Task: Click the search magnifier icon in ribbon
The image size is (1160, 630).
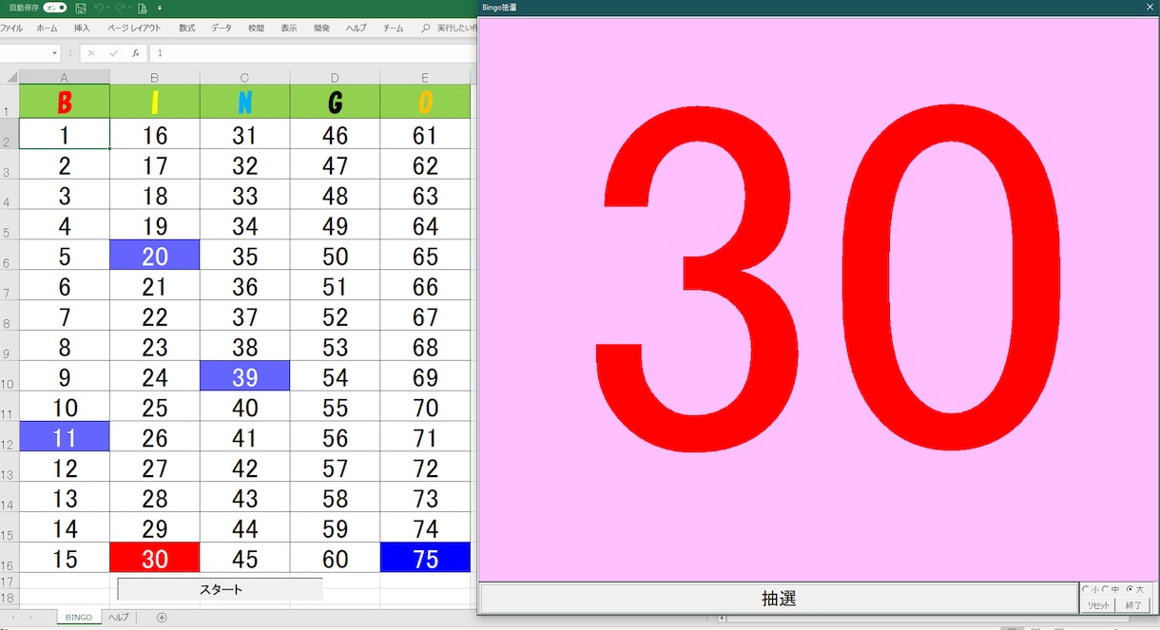Action: 426,29
